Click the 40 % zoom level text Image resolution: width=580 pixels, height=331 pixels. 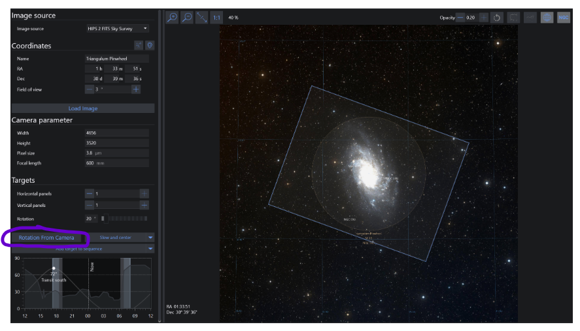(233, 18)
